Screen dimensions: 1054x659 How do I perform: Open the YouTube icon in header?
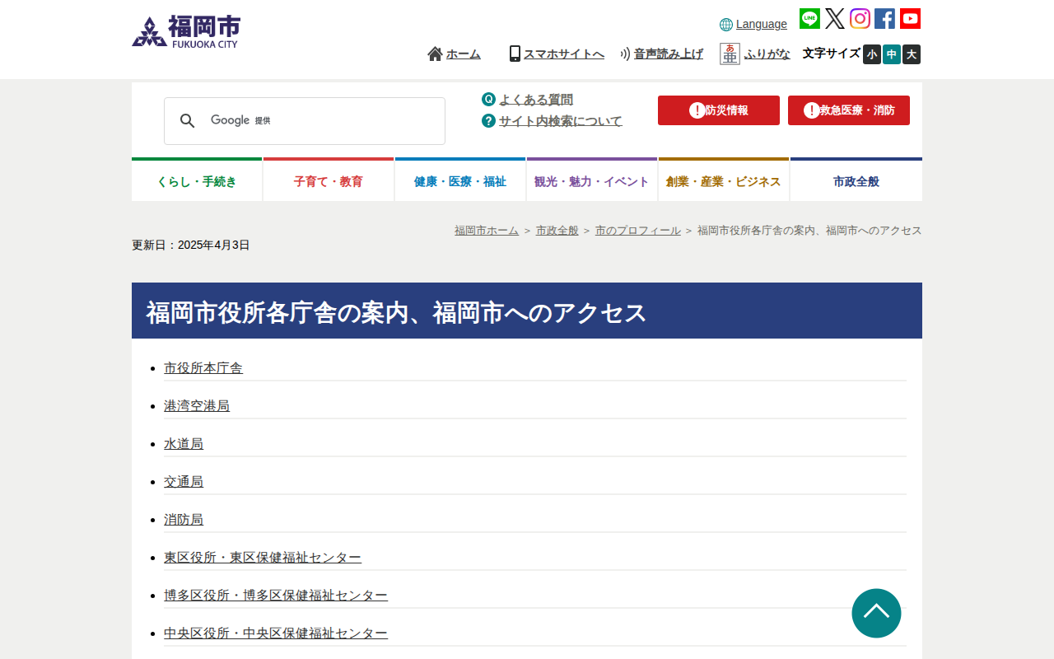pos(910,18)
